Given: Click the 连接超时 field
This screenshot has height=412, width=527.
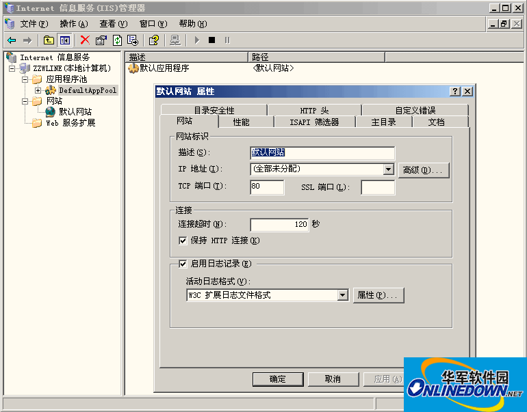Looking at the screenshot, I should [x=279, y=225].
